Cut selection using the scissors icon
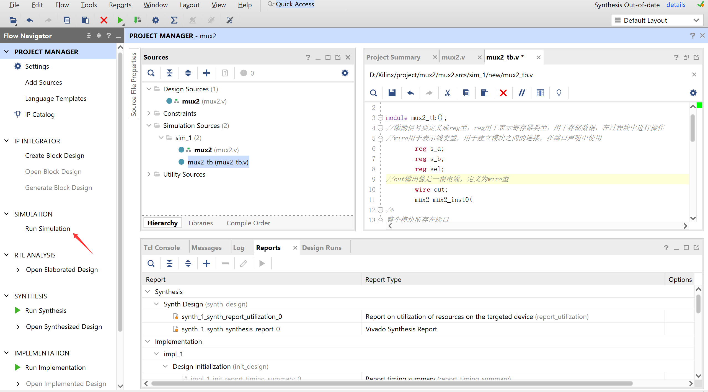This screenshot has height=392, width=708. 448,93
